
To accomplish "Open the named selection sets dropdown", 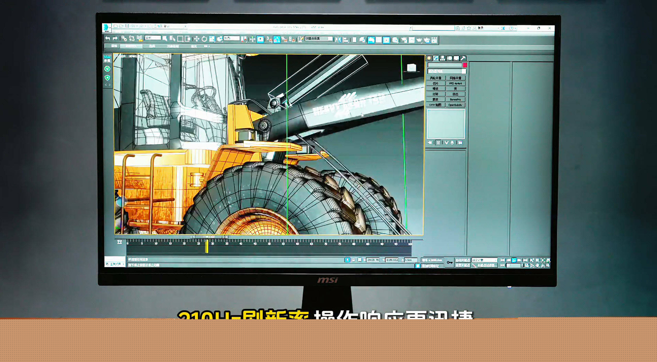I will coord(319,39).
